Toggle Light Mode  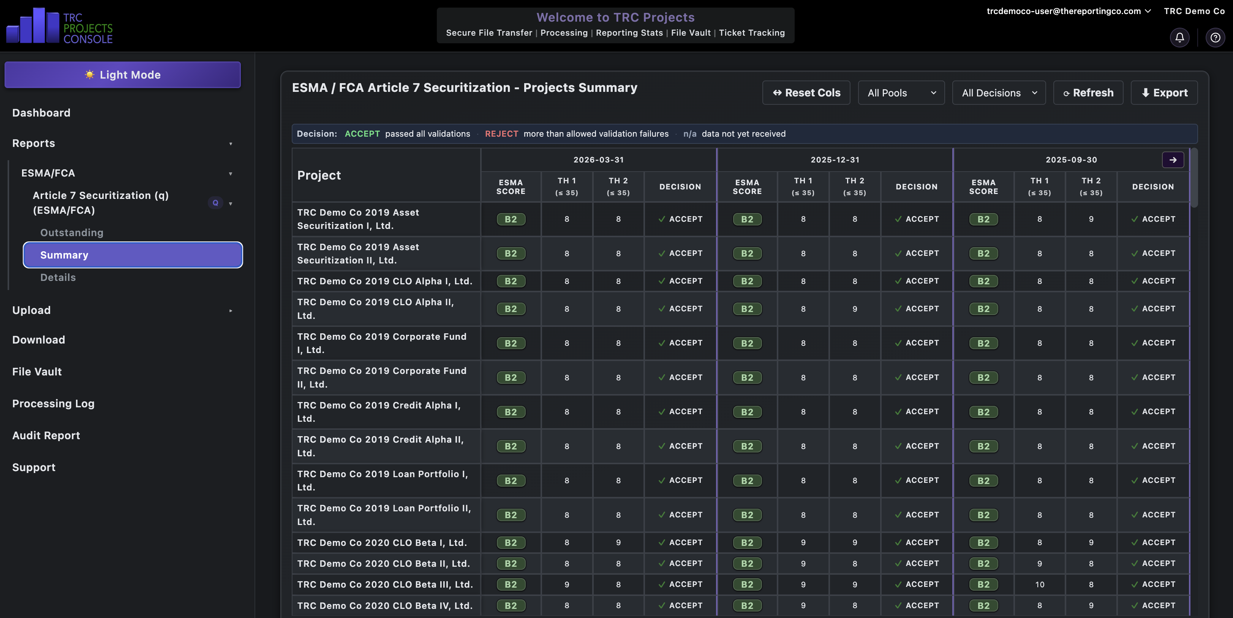pyautogui.click(x=123, y=75)
